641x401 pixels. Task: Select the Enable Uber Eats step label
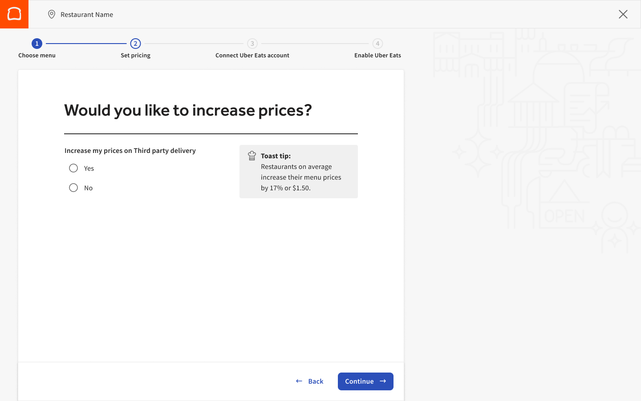point(377,56)
